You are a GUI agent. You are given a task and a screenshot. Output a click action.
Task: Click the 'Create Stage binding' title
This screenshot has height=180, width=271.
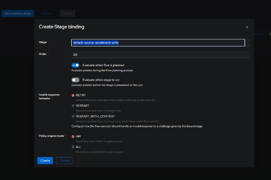pyautogui.click(x=62, y=27)
